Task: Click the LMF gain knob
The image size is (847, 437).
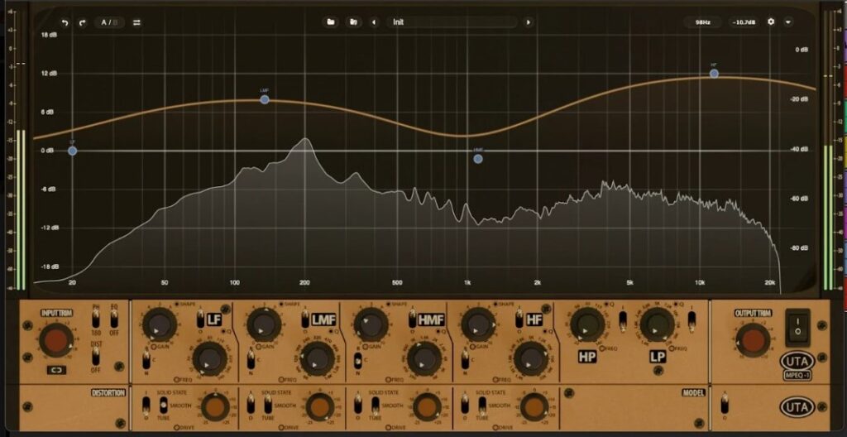Action: [264, 324]
